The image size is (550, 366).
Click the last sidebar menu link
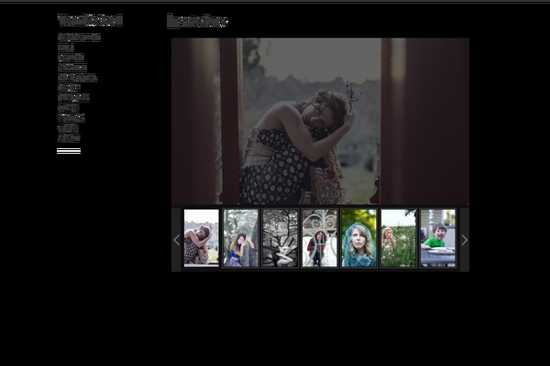point(69,138)
